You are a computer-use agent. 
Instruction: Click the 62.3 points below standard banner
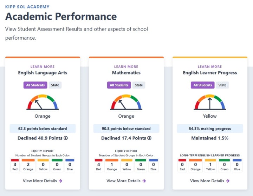click(x=43, y=129)
